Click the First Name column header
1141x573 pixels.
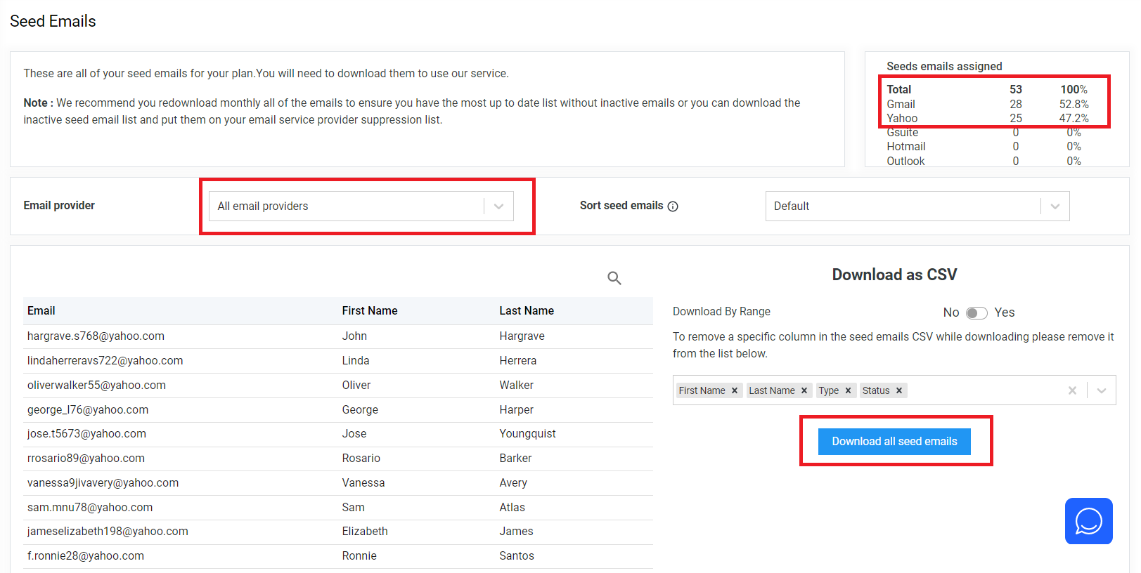pyautogui.click(x=370, y=310)
